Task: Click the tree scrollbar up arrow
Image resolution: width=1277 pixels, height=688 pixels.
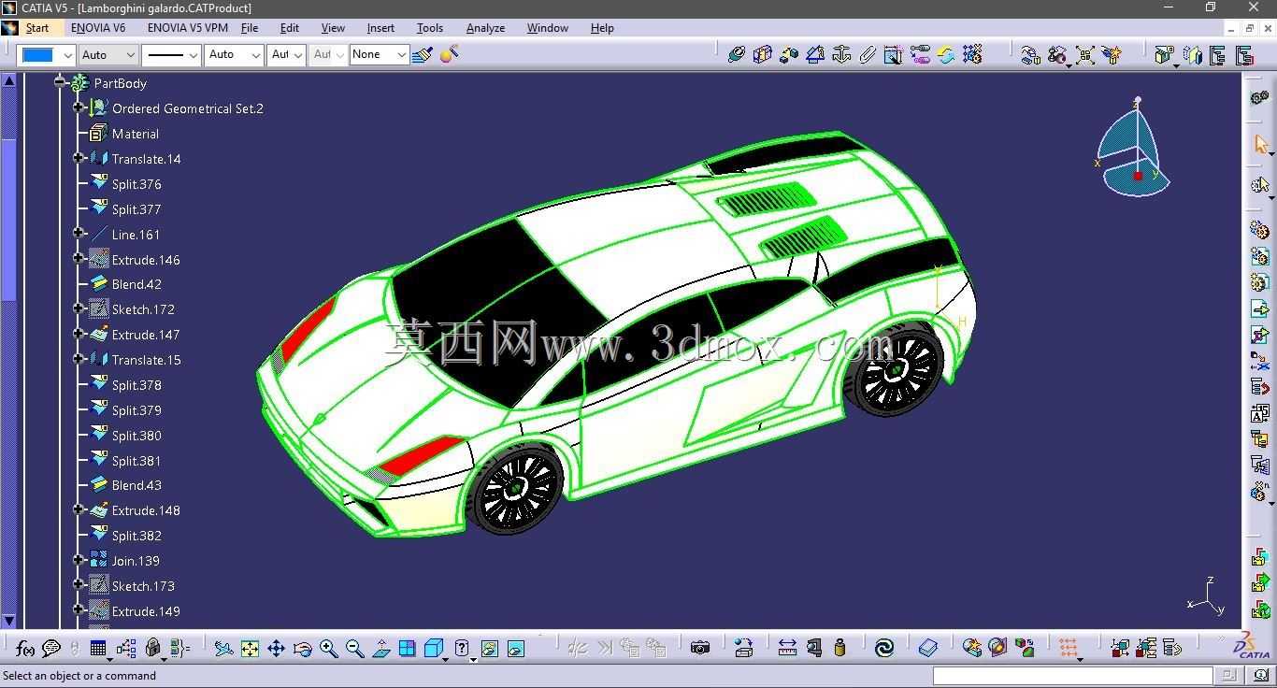Action: tap(8, 80)
